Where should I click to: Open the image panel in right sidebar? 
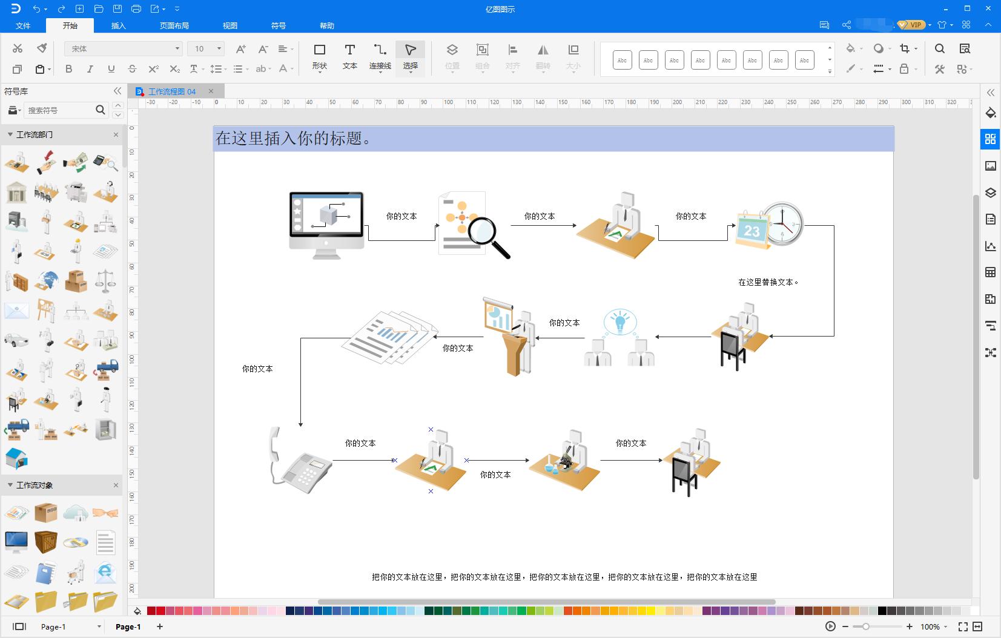[x=991, y=166]
